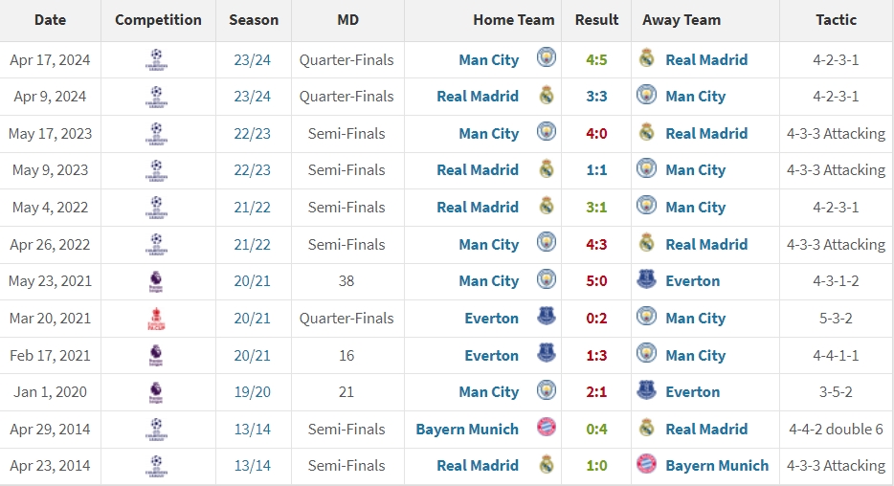Viewport: 894px width, 486px height.
Task: Click the Everton crest in the Mar 20, 2021 row
Action: coord(547,319)
